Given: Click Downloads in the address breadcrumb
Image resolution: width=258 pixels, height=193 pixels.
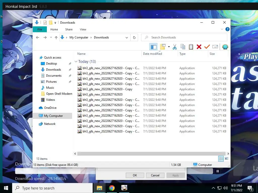Looking at the screenshot, I should pyautogui.click(x=101, y=37).
